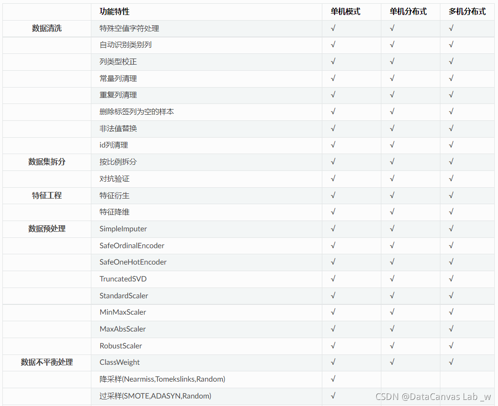Screen dimensions: 498x406
Task: Click 单机模式 checkmark for 非法值替换
Action: coord(333,128)
